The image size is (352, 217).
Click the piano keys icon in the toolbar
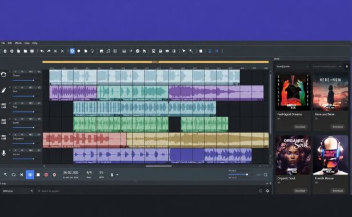tap(124, 51)
